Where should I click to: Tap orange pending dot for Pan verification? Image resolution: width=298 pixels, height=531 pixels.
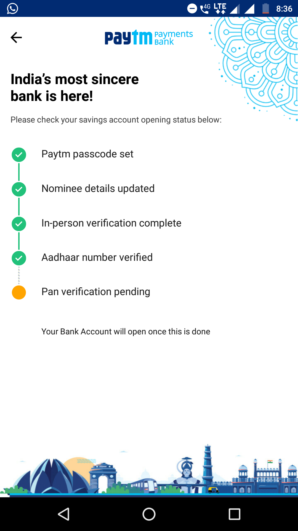(x=19, y=292)
